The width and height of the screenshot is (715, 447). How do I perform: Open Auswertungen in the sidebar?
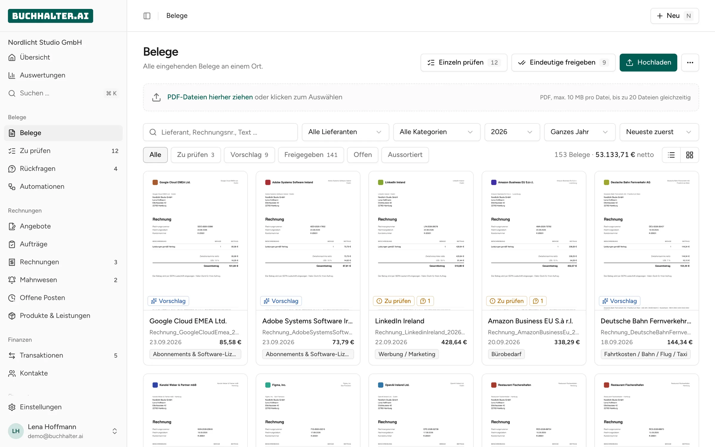[63, 75]
